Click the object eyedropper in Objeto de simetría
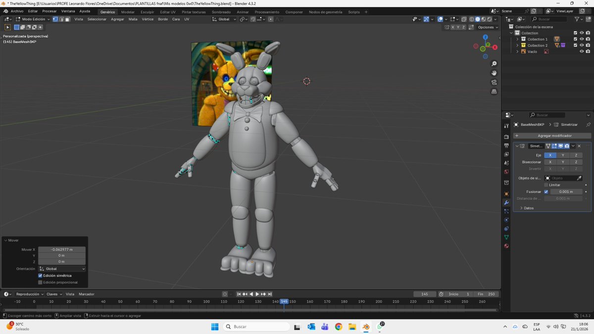Viewport: 594px width, 334px height. [579, 178]
